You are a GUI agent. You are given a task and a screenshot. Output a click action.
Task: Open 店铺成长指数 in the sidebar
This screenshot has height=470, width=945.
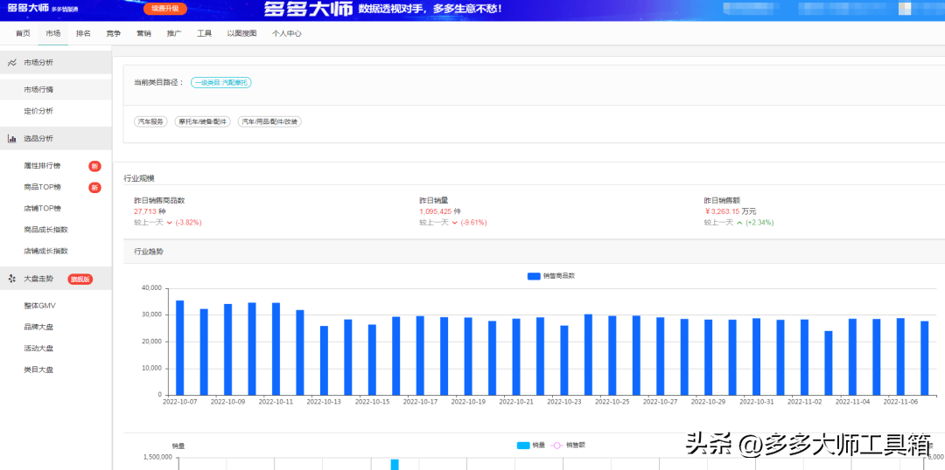click(45, 251)
